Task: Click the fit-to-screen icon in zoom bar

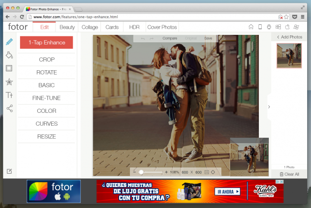Action: point(207,172)
